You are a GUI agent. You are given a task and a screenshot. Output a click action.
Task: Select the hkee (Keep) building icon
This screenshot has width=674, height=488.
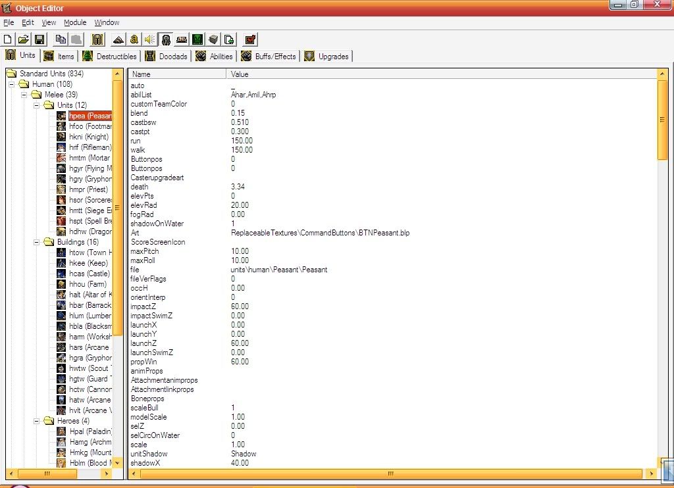point(61,263)
